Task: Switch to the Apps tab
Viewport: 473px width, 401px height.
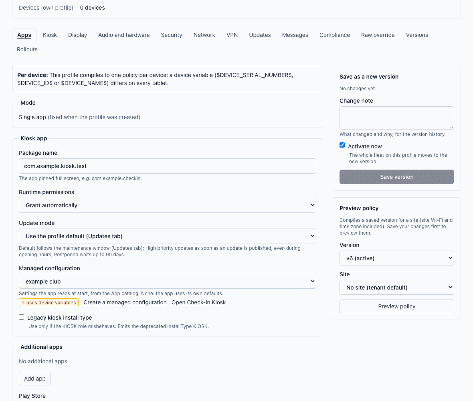Action: 24,35
